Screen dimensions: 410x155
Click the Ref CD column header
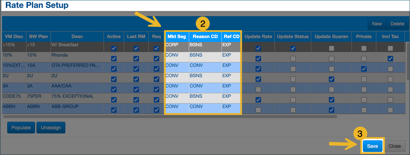point(231,36)
